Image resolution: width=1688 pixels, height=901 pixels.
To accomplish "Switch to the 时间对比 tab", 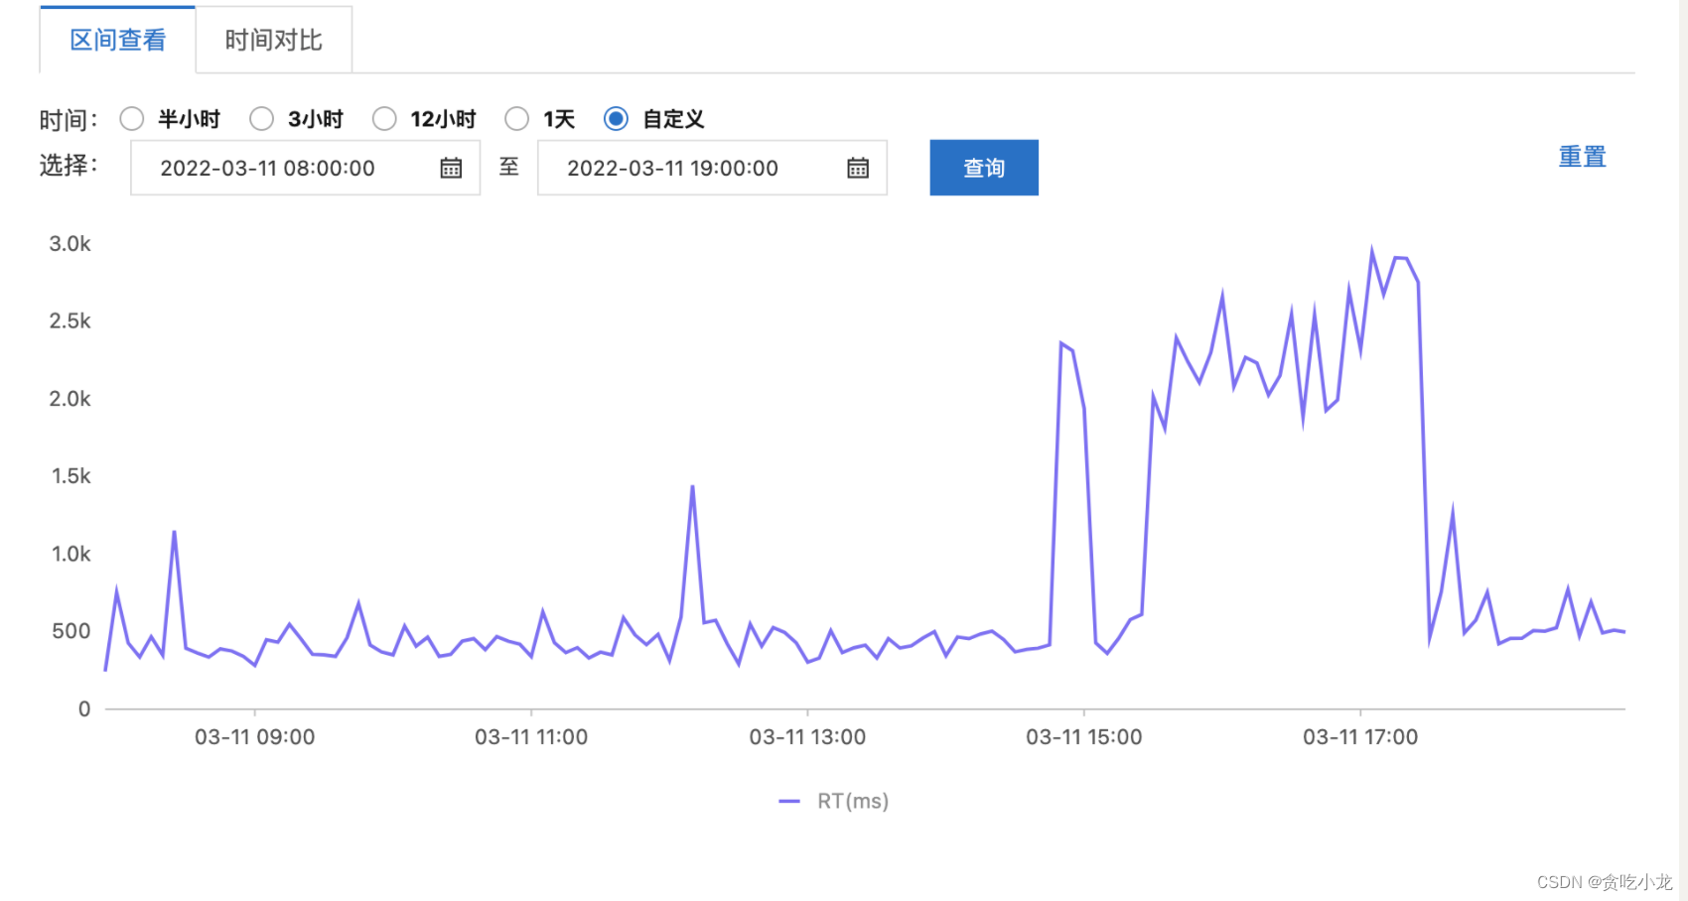I will pyautogui.click(x=274, y=40).
